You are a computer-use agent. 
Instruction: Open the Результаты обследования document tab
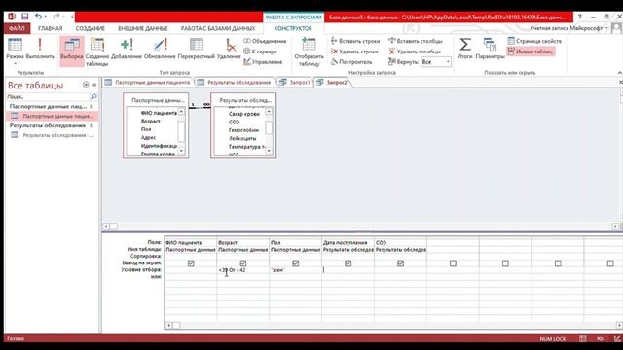[235, 82]
